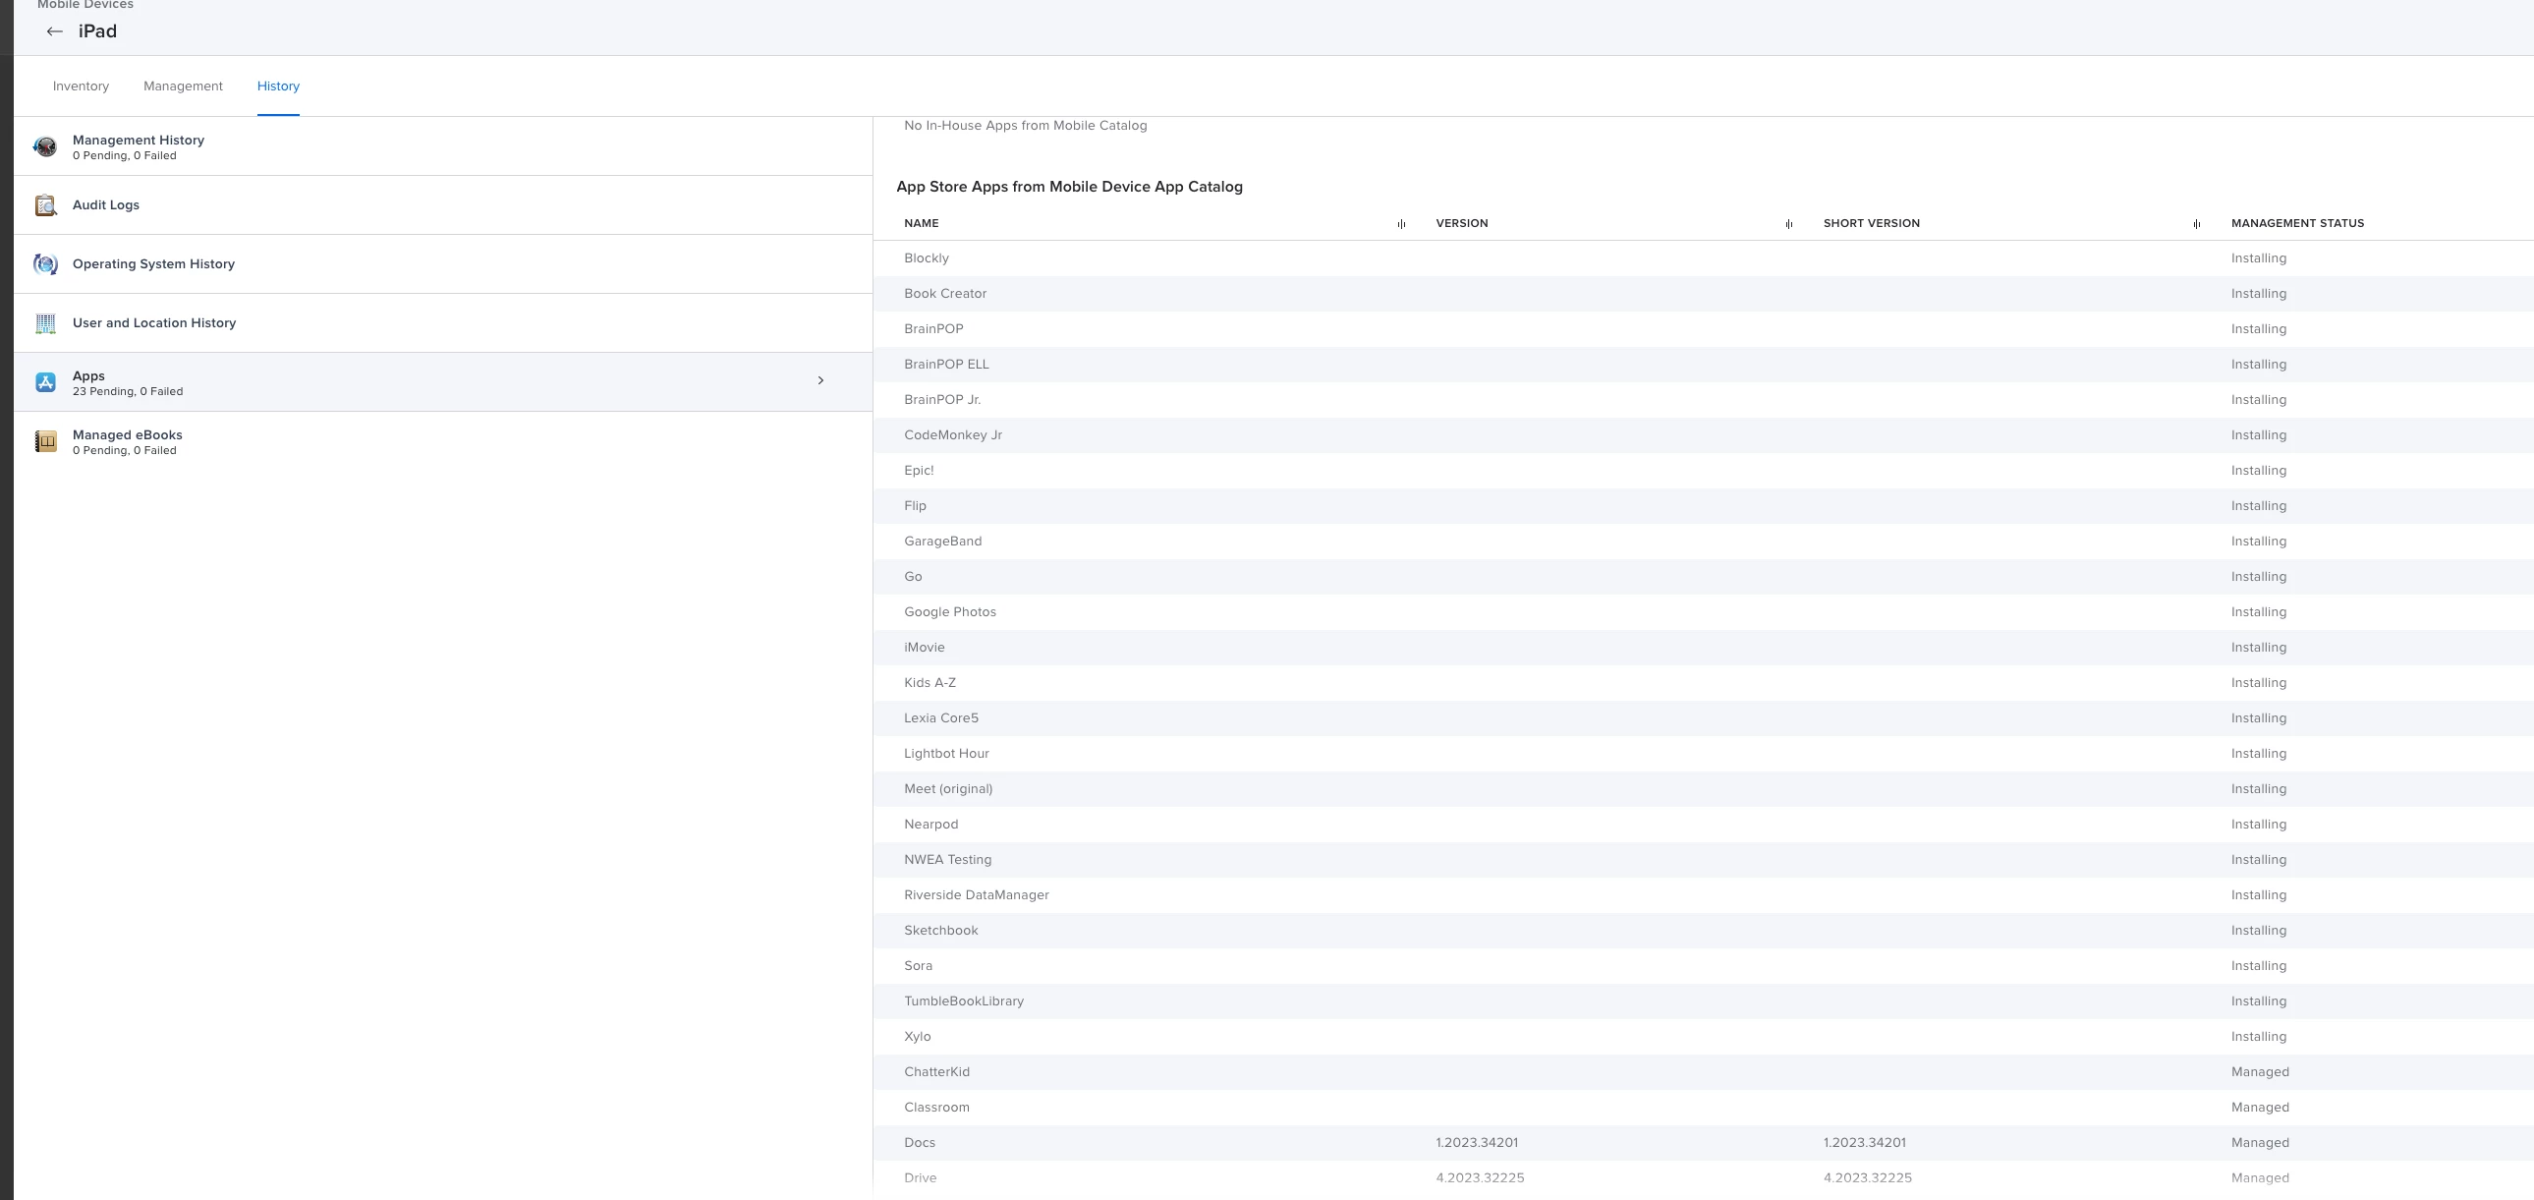This screenshot has width=2534, height=1200.
Task: Click the Xylo app name
Action: tap(918, 1038)
